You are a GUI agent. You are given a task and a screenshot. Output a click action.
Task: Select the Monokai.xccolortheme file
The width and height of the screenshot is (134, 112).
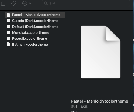35,33
